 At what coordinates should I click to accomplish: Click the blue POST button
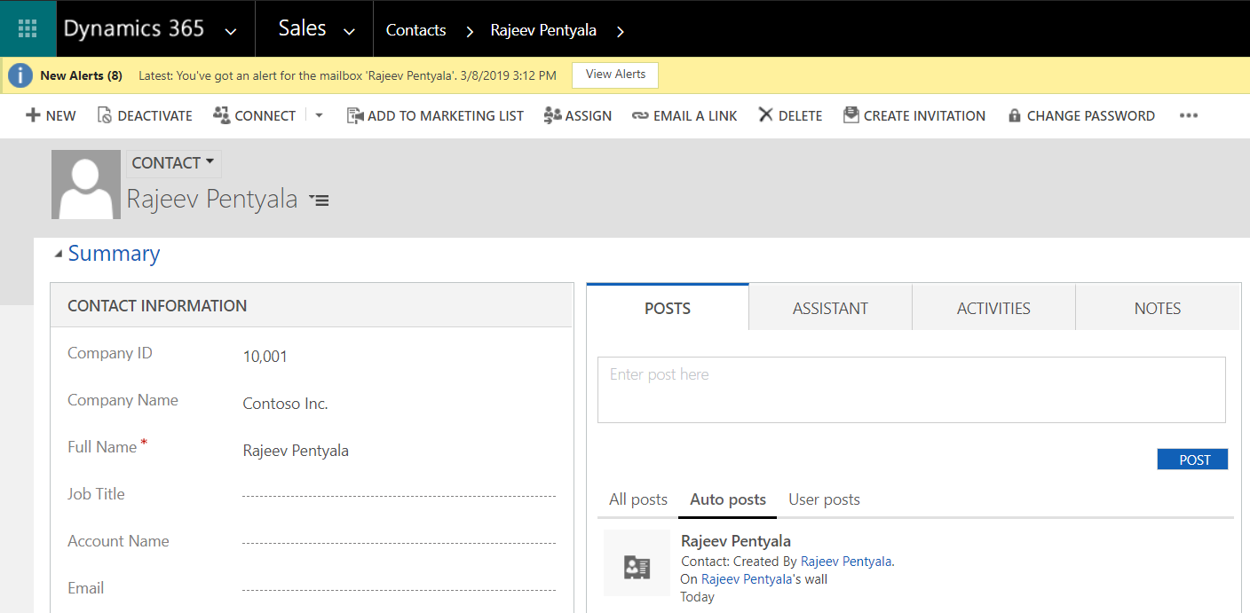click(1192, 460)
